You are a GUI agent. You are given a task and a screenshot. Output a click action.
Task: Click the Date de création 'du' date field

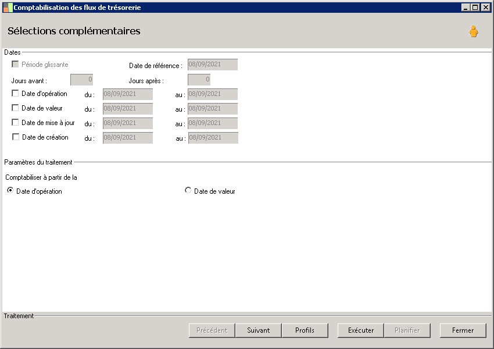(x=127, y=138)
